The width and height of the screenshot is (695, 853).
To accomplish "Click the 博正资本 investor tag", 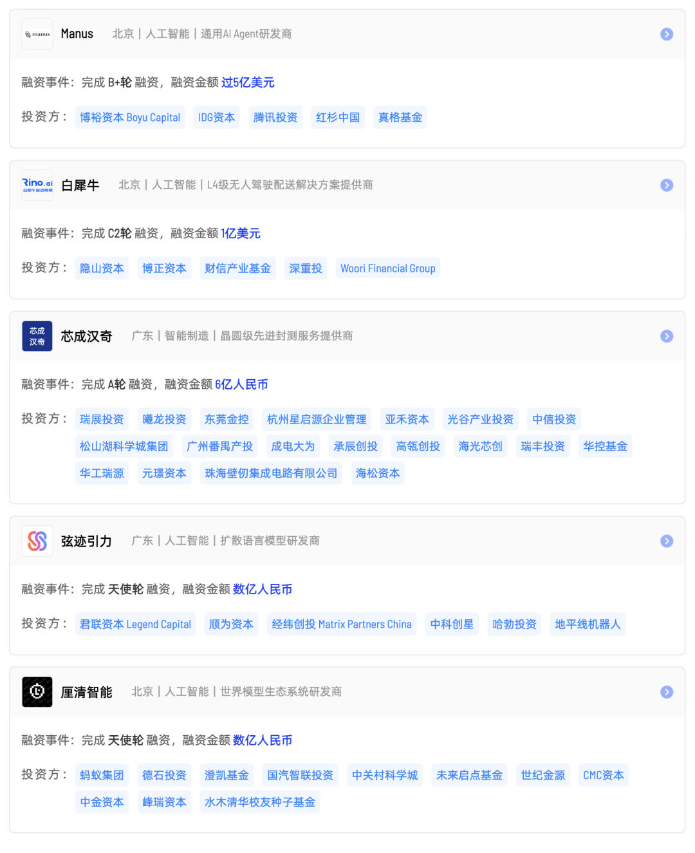I will tap(164, 268).
